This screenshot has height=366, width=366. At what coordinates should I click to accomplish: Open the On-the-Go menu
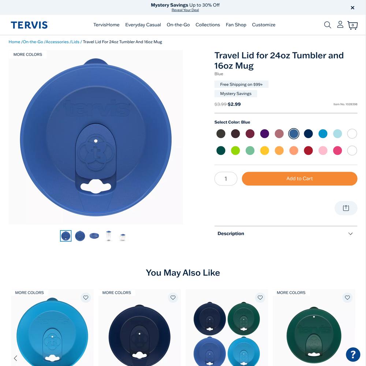(178, 25)
